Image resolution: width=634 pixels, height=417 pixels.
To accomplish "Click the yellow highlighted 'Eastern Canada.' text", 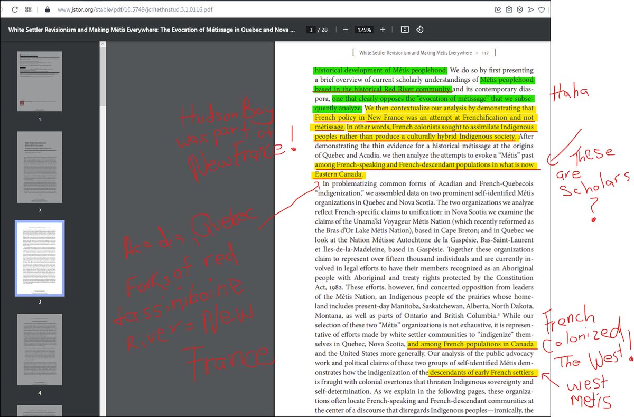I will pyautogui.click(x=339, y=174).
